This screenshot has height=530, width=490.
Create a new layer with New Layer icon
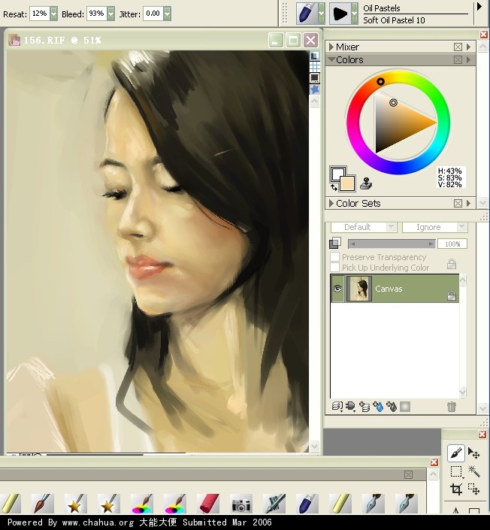click(x=364, y=406)
